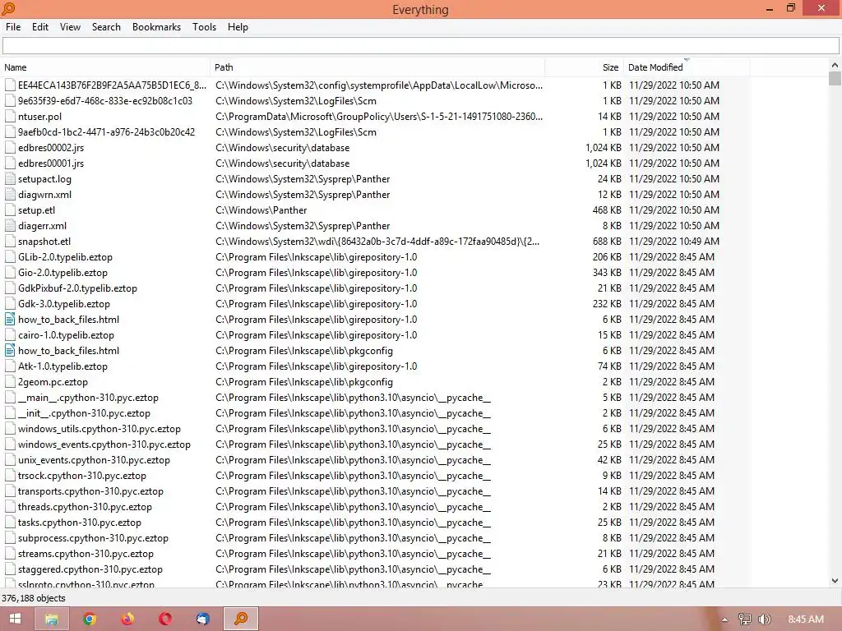
Task: Launch Firefox from the taskbar
Action: click(127, 619)
